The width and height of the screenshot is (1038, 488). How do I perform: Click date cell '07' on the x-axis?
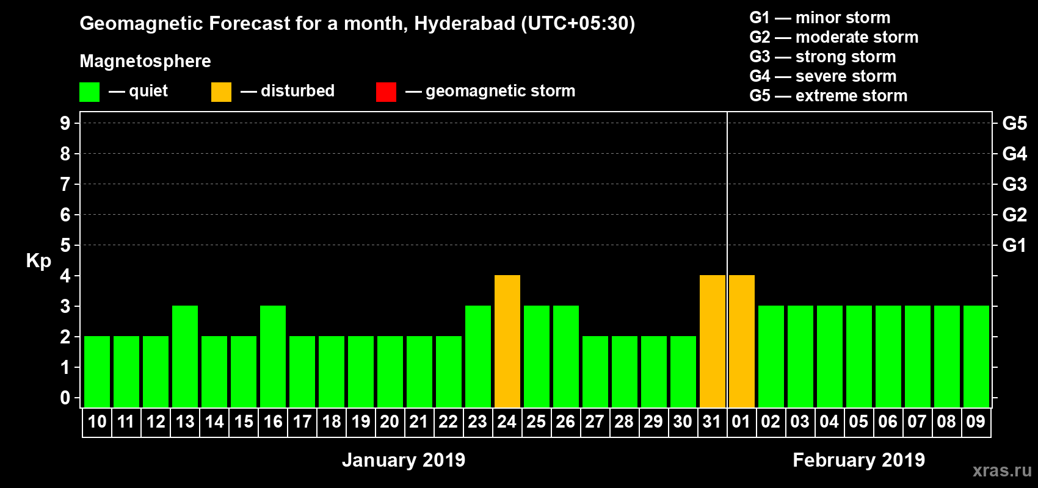pos(918,422)
